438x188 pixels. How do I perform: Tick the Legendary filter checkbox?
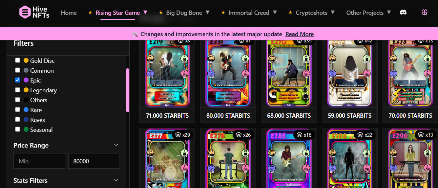18,90
